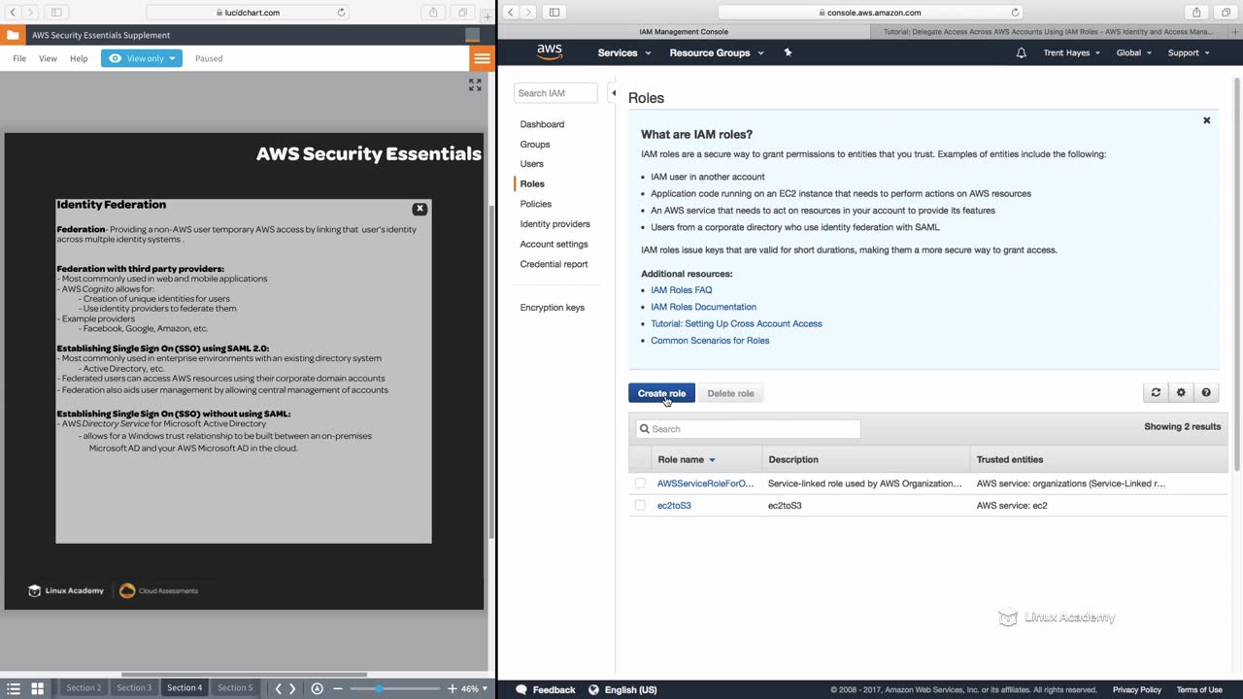Open the roles help question icon
Viewport: 1243px width, 699px height.
tap(1206, 393)
